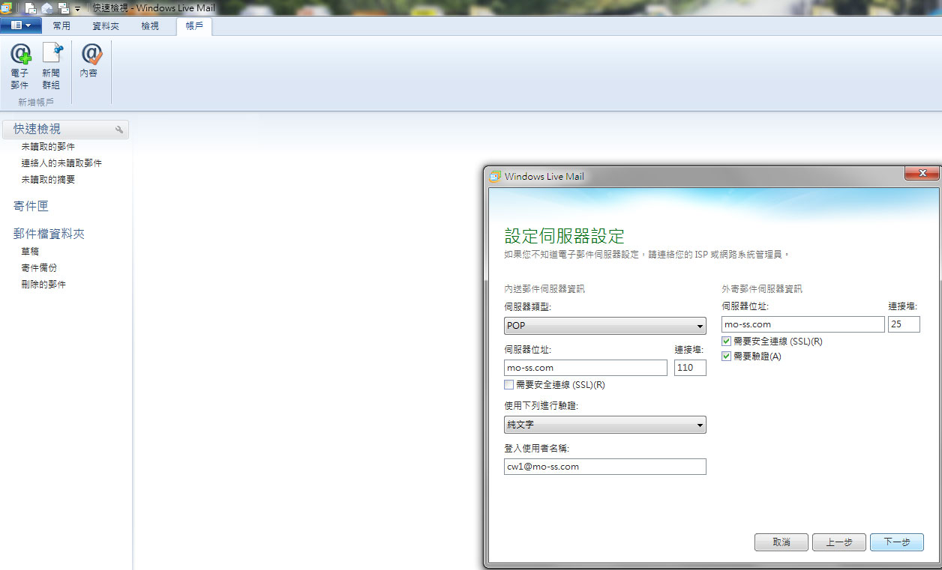Add a 新聞群組 newsgroup account
This screenshot has height=570, width=942.
click(x=51, y=66)
